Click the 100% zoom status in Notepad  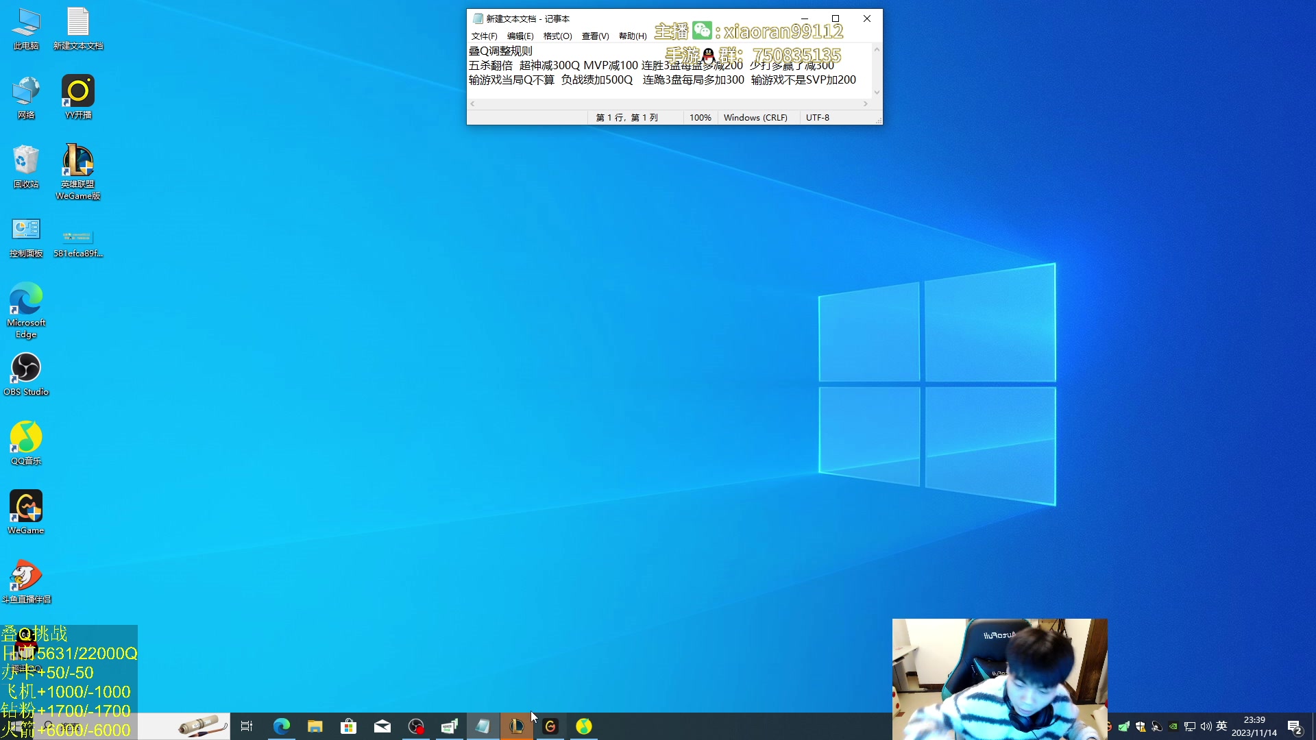pyautogui.click(x=700, y=118)
